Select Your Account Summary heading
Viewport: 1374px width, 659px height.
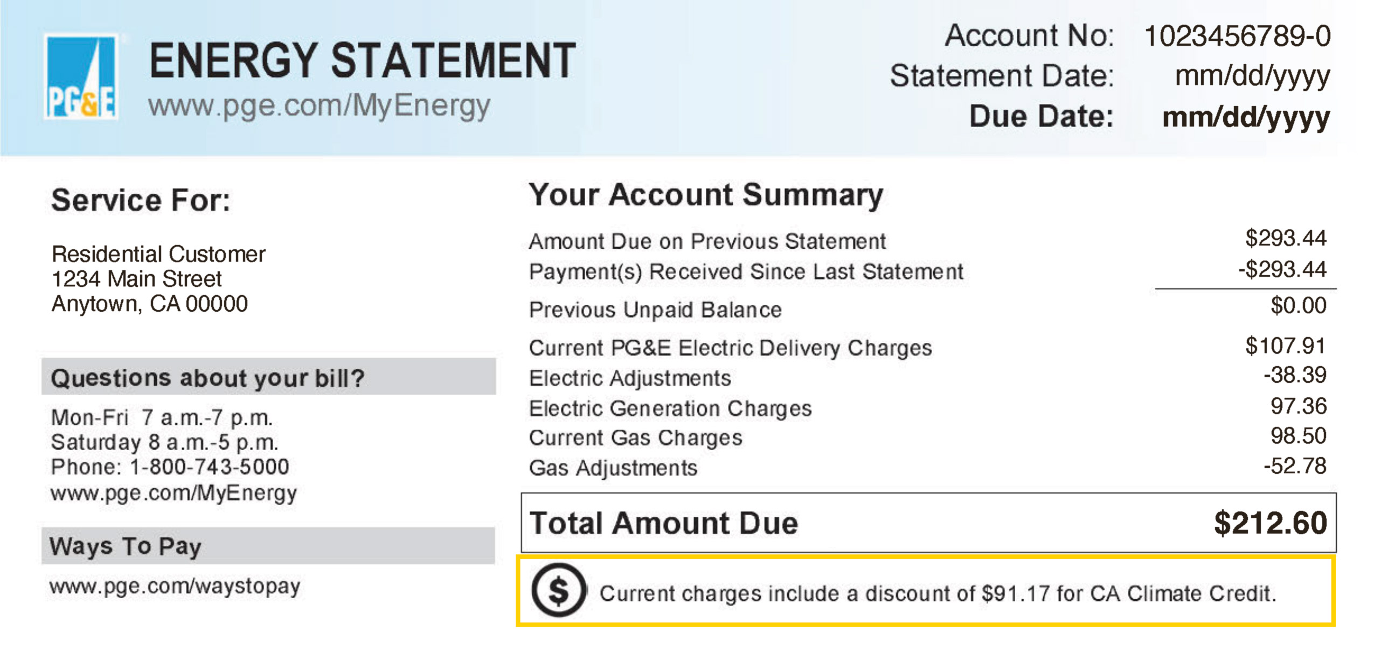(705, 194)
